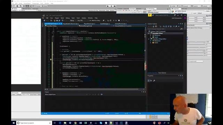Toggle Stats in Game view

[x=108, y=10]
